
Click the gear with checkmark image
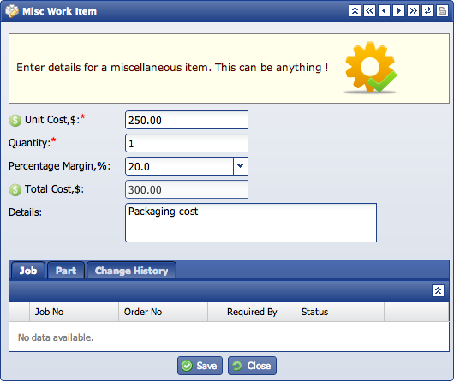[x=371, y=68]
